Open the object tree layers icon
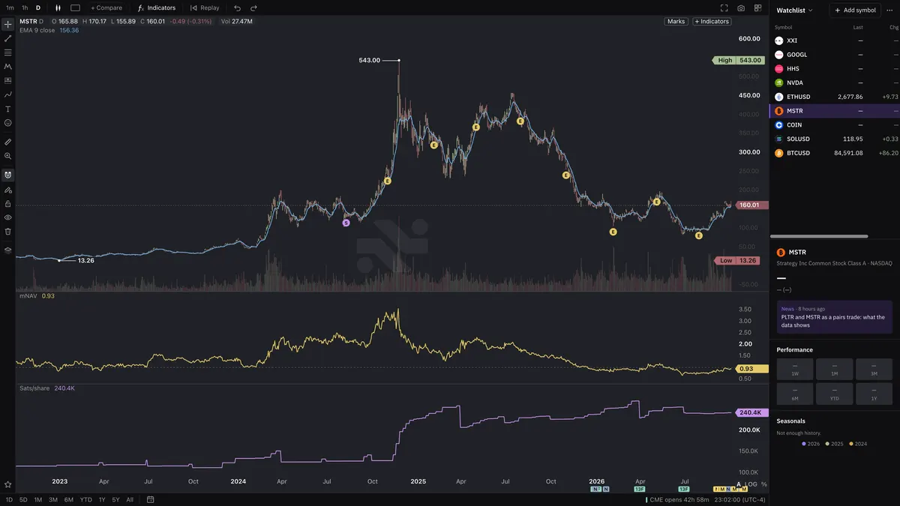This screenshot has width=900, height=506. pyautogui.click(x=7, y=250)
